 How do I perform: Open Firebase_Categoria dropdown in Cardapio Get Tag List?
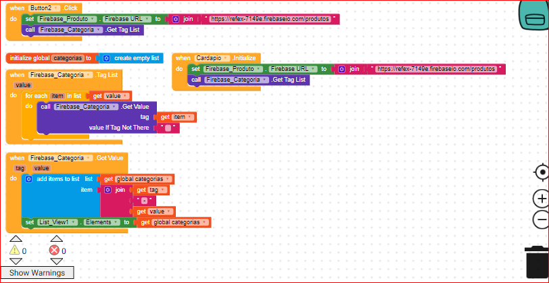(237, 80)
